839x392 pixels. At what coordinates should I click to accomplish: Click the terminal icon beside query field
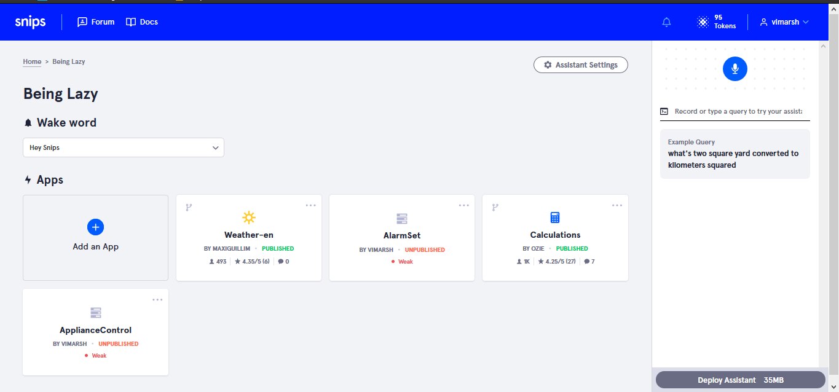click(664, 111)
